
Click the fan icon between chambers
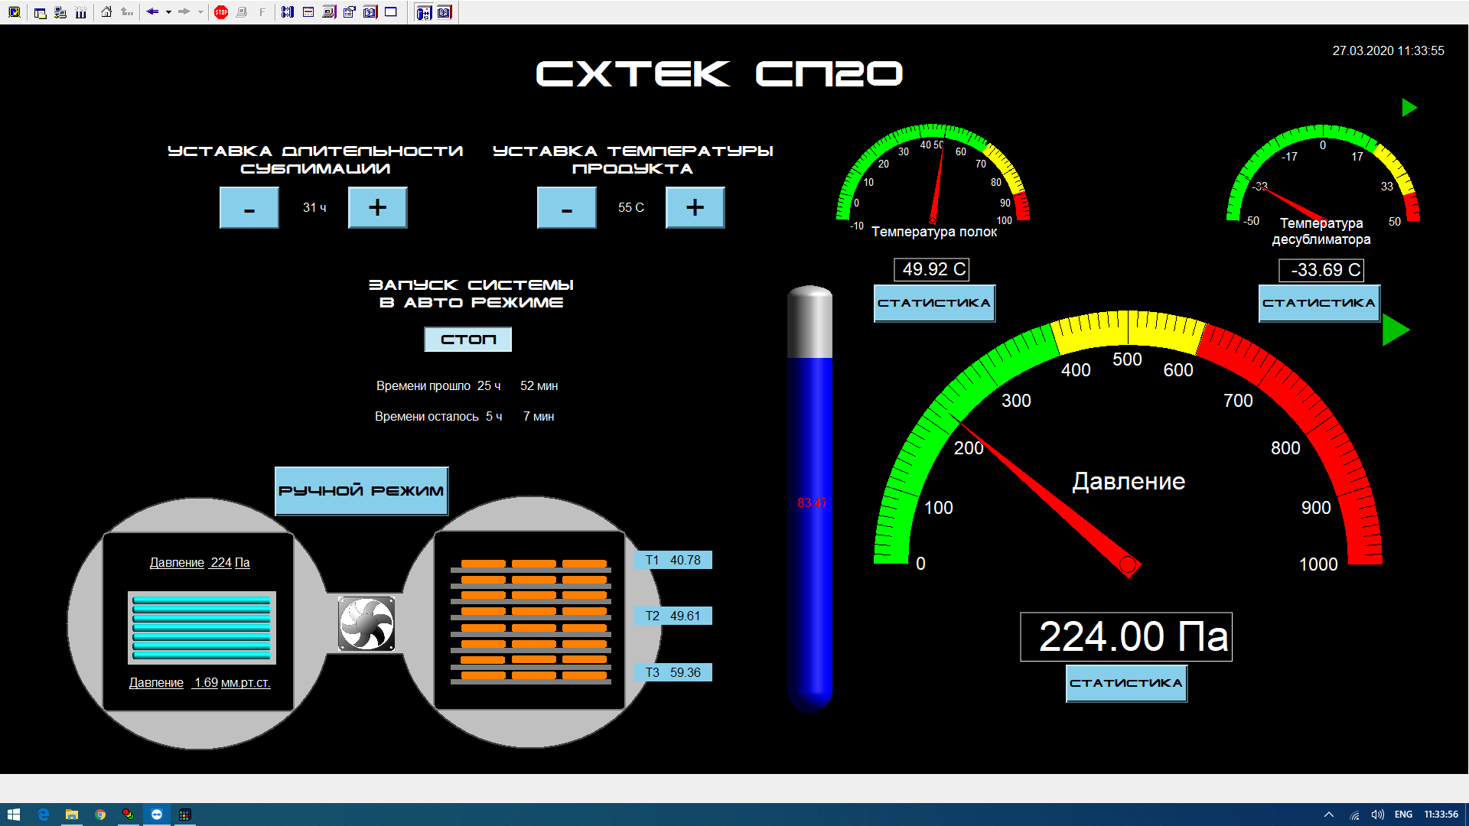pos(366,623)
